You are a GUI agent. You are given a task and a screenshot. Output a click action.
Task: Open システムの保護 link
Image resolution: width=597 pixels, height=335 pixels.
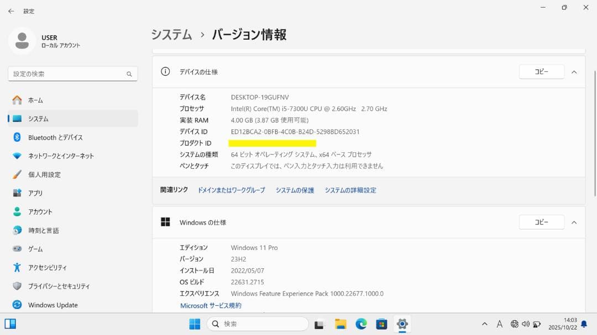[x=295, y=190]
